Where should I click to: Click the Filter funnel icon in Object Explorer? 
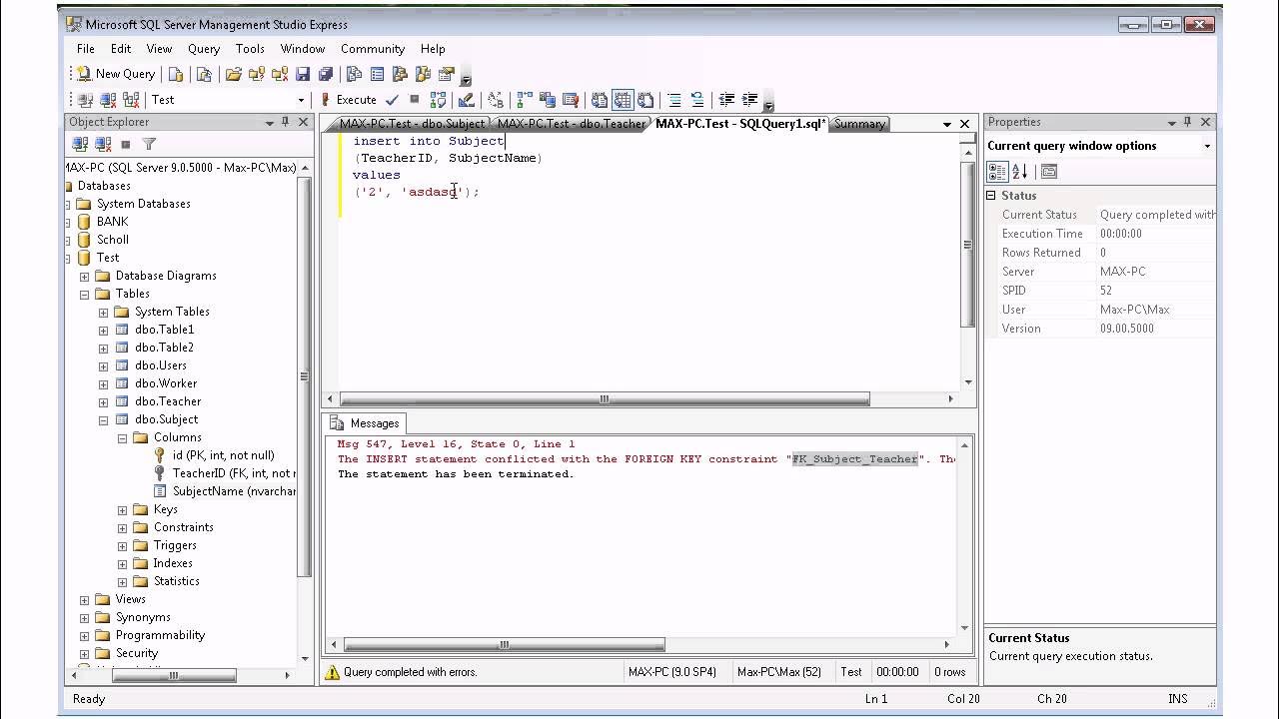tap(149, 145)
